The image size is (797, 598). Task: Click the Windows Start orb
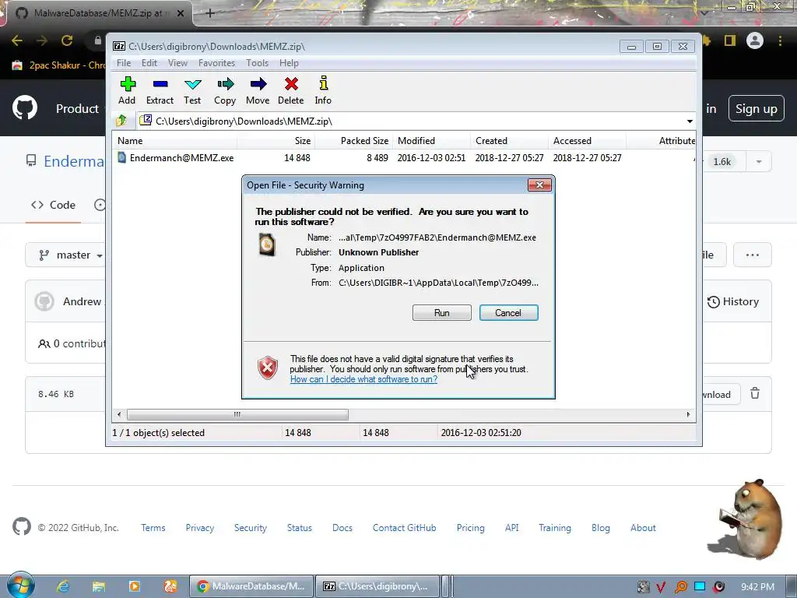pyautogui.click(x=20, y=586)
